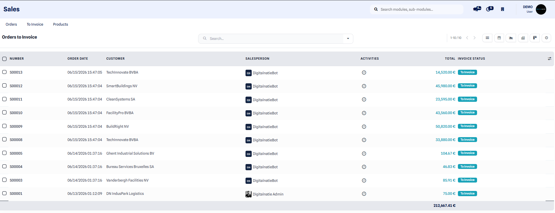Tick the checkbox for order S00009
Screen dimensions: 555x213
(x=5, y=126)
